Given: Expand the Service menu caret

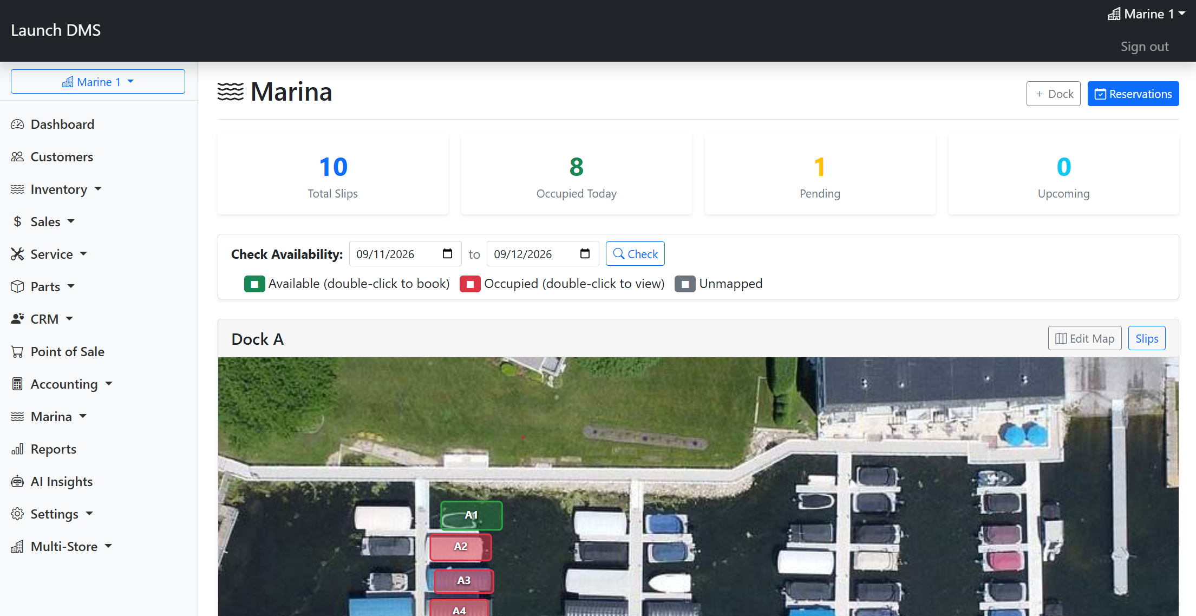Looking at the screenshot, I should coord(83,254).
